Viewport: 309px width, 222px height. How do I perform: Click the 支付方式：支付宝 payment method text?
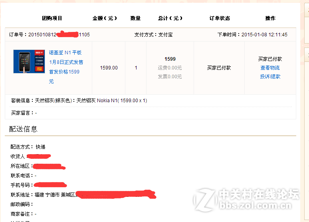point(154,35)
